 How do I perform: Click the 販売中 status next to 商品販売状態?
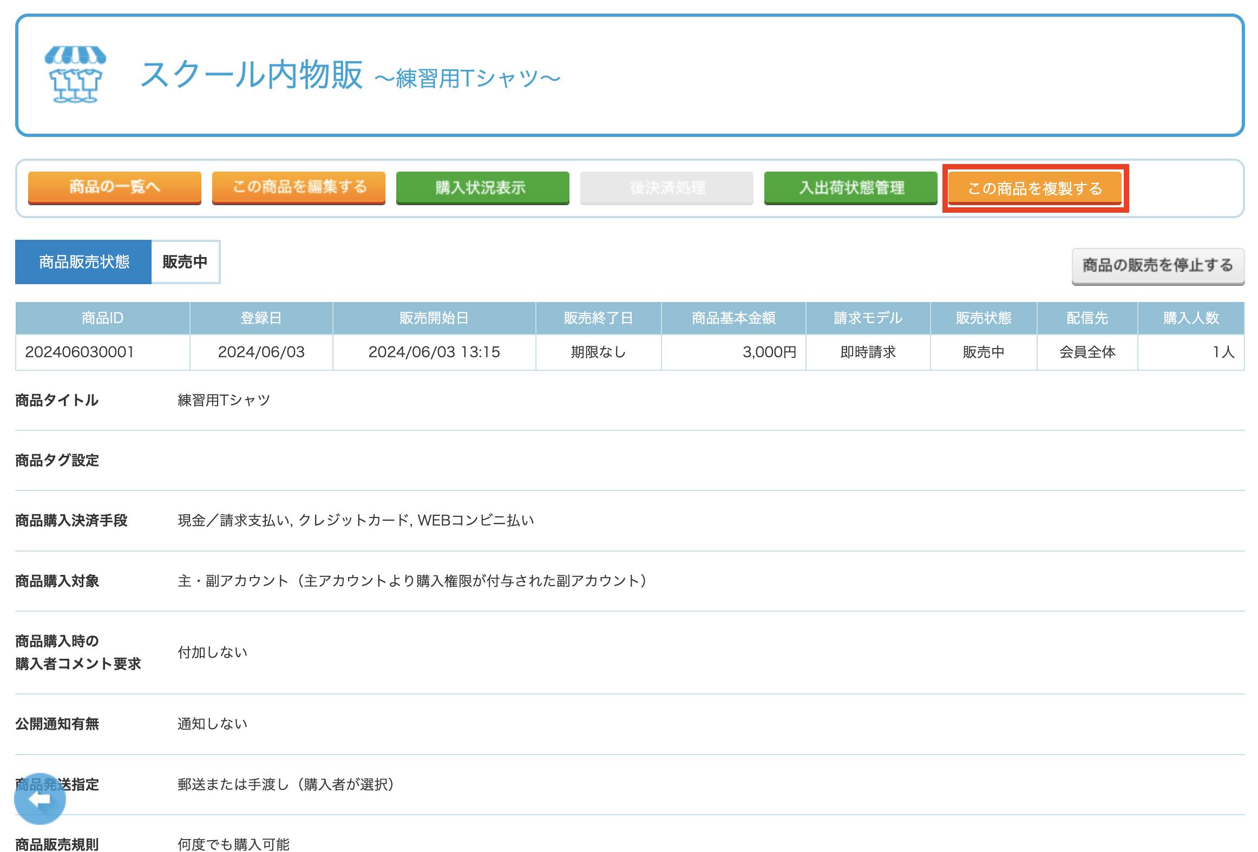pos(185,262)
